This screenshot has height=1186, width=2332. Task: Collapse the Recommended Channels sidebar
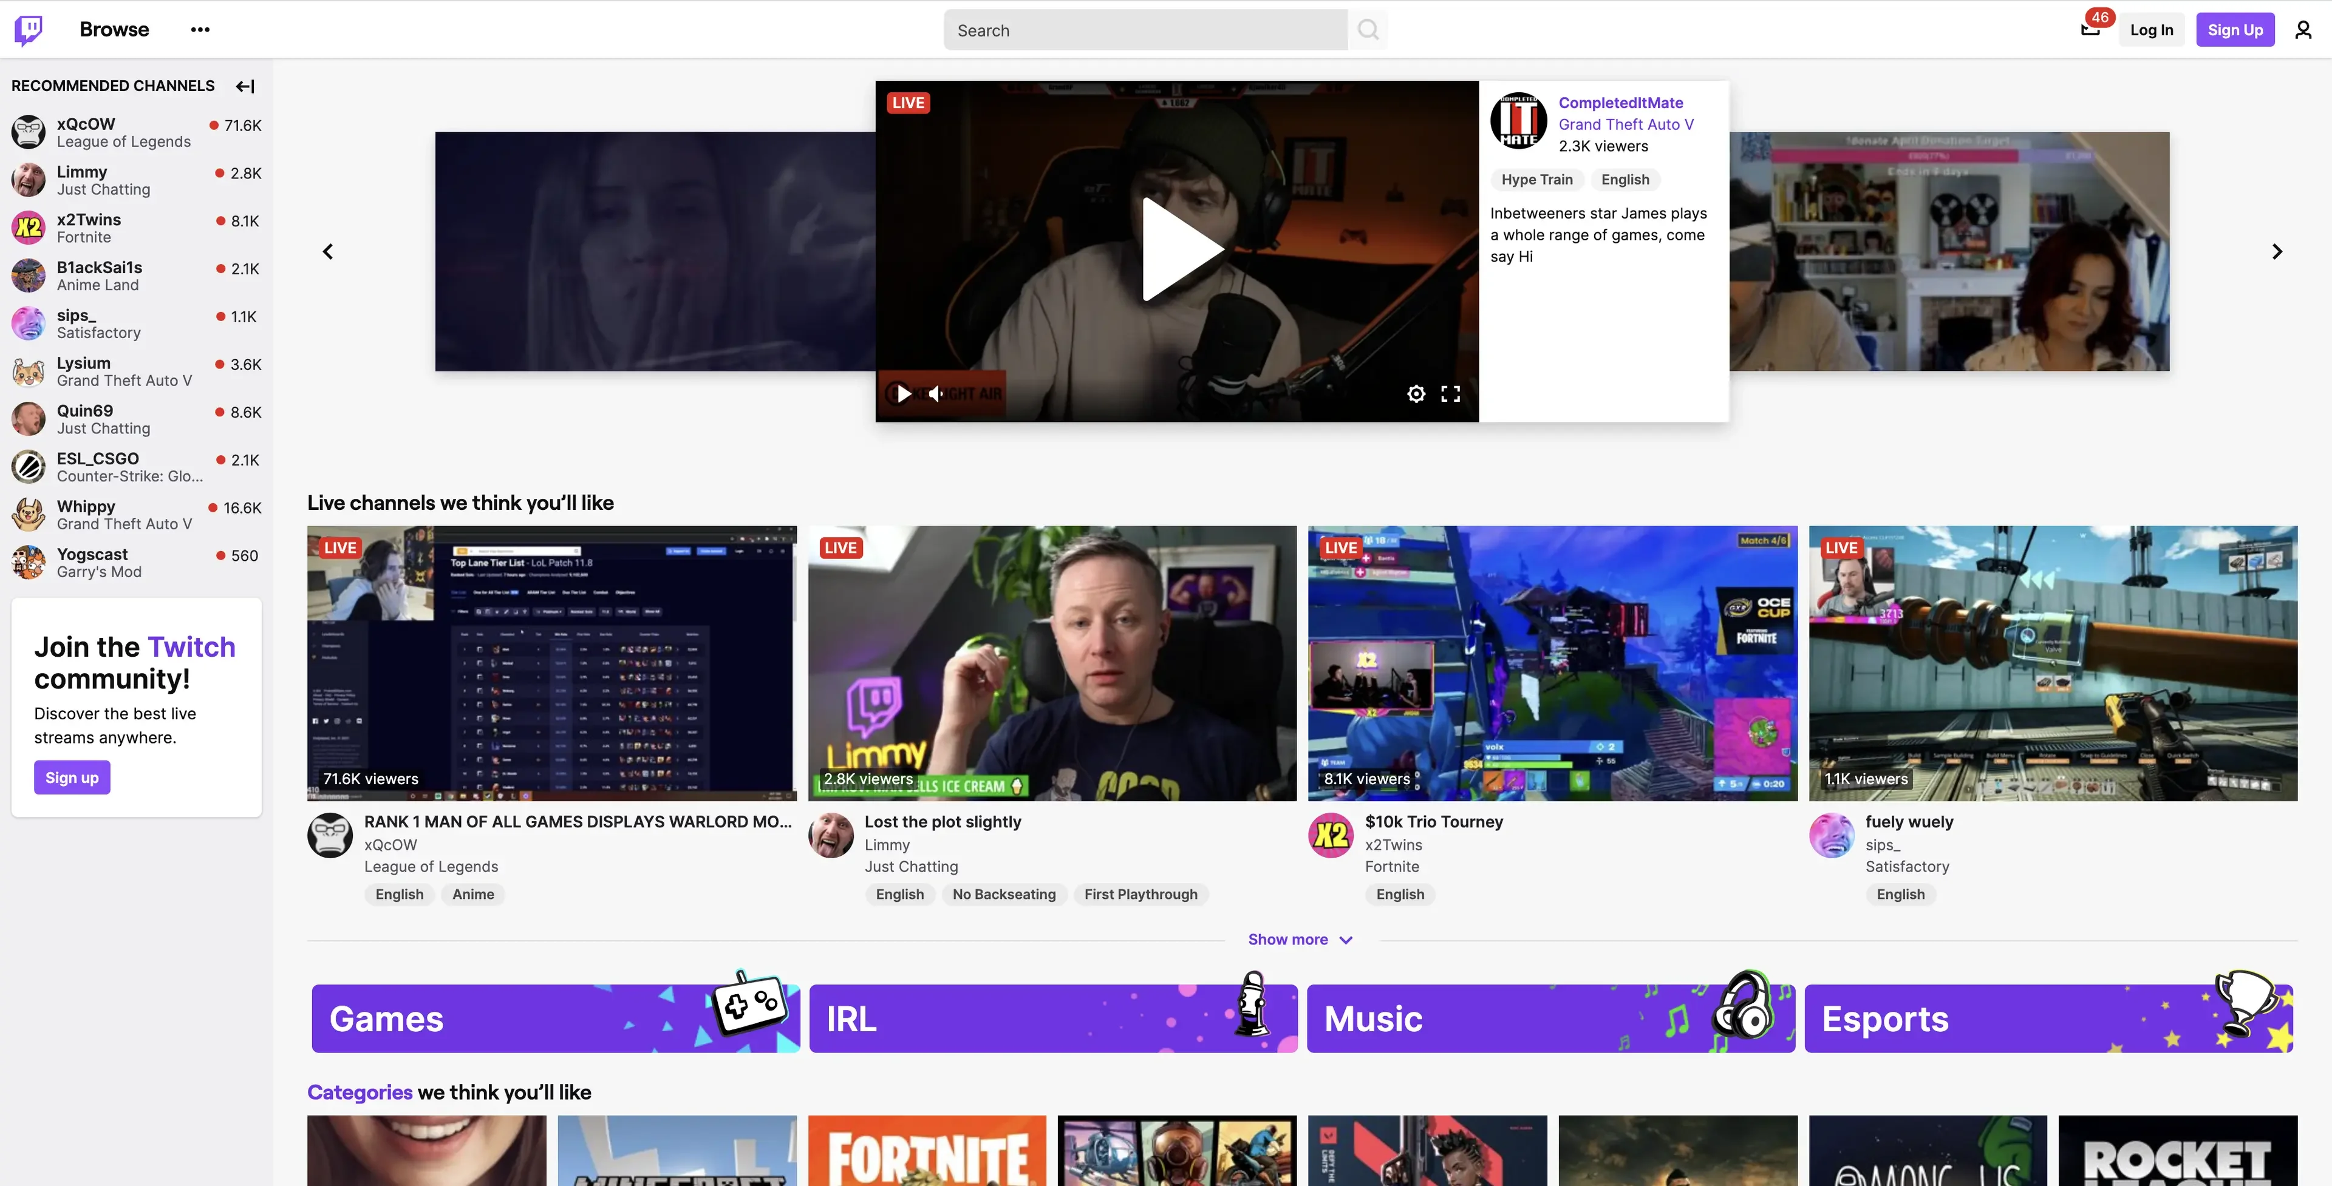245,86
